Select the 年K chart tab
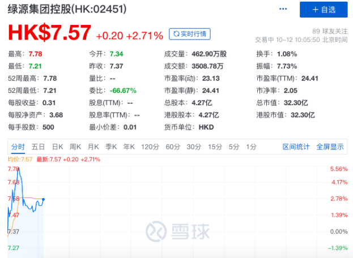This screenshot has width=353, height=258. pyautogui.click(x=129, y=147)
